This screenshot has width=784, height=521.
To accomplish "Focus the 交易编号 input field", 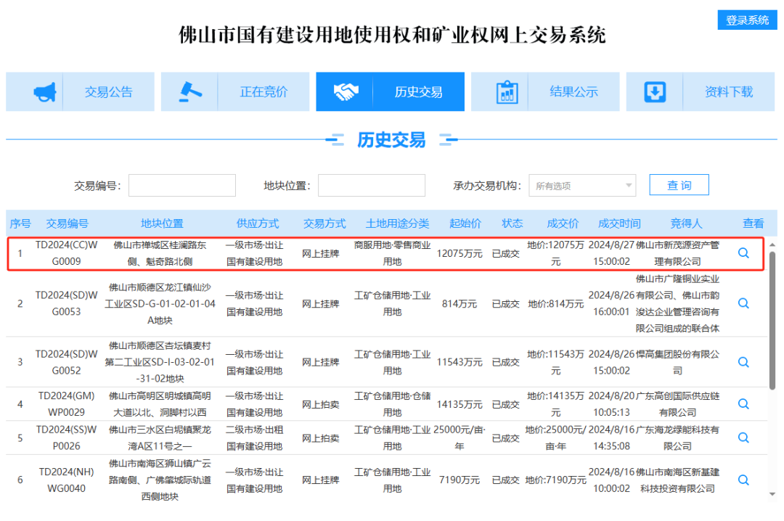I will (182, 186).
